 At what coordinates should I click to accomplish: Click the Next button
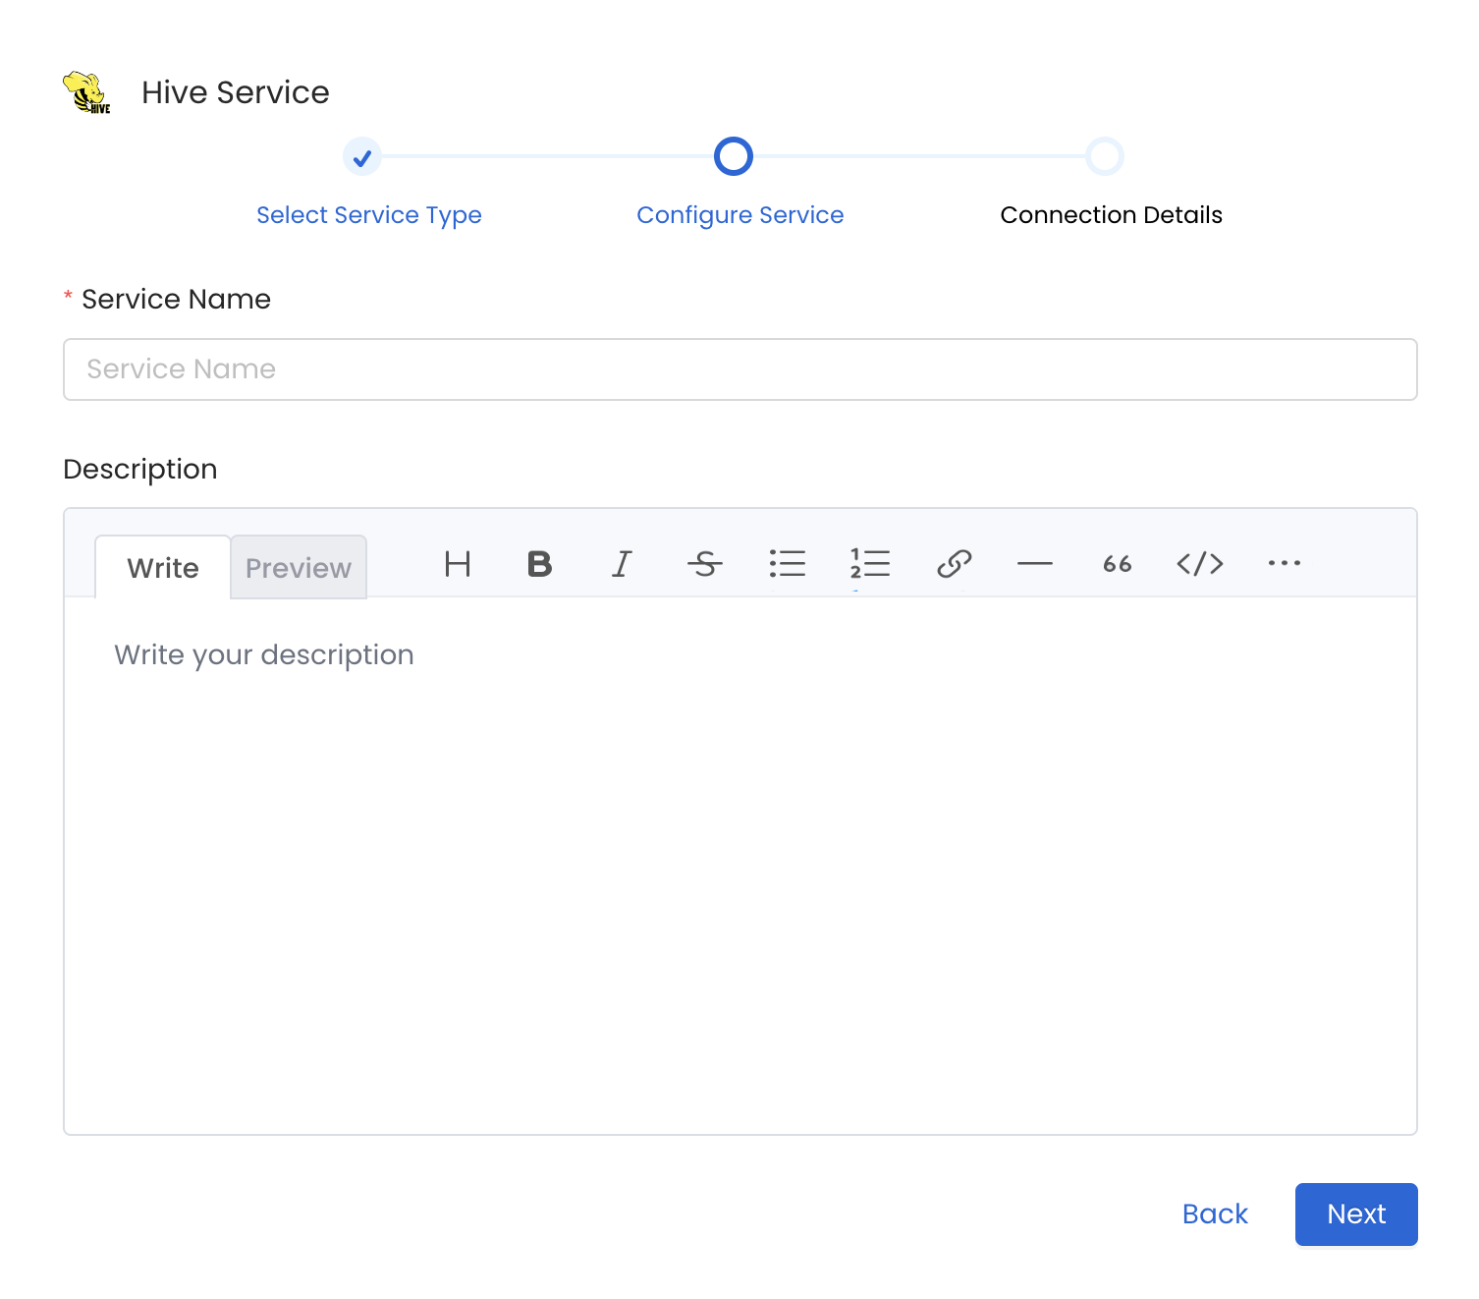point(1355,1214)
